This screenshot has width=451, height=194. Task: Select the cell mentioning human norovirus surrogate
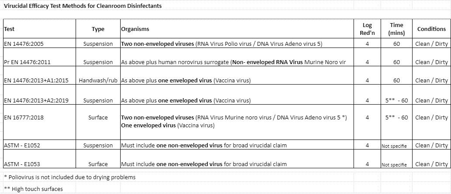[x=233, y=62]
